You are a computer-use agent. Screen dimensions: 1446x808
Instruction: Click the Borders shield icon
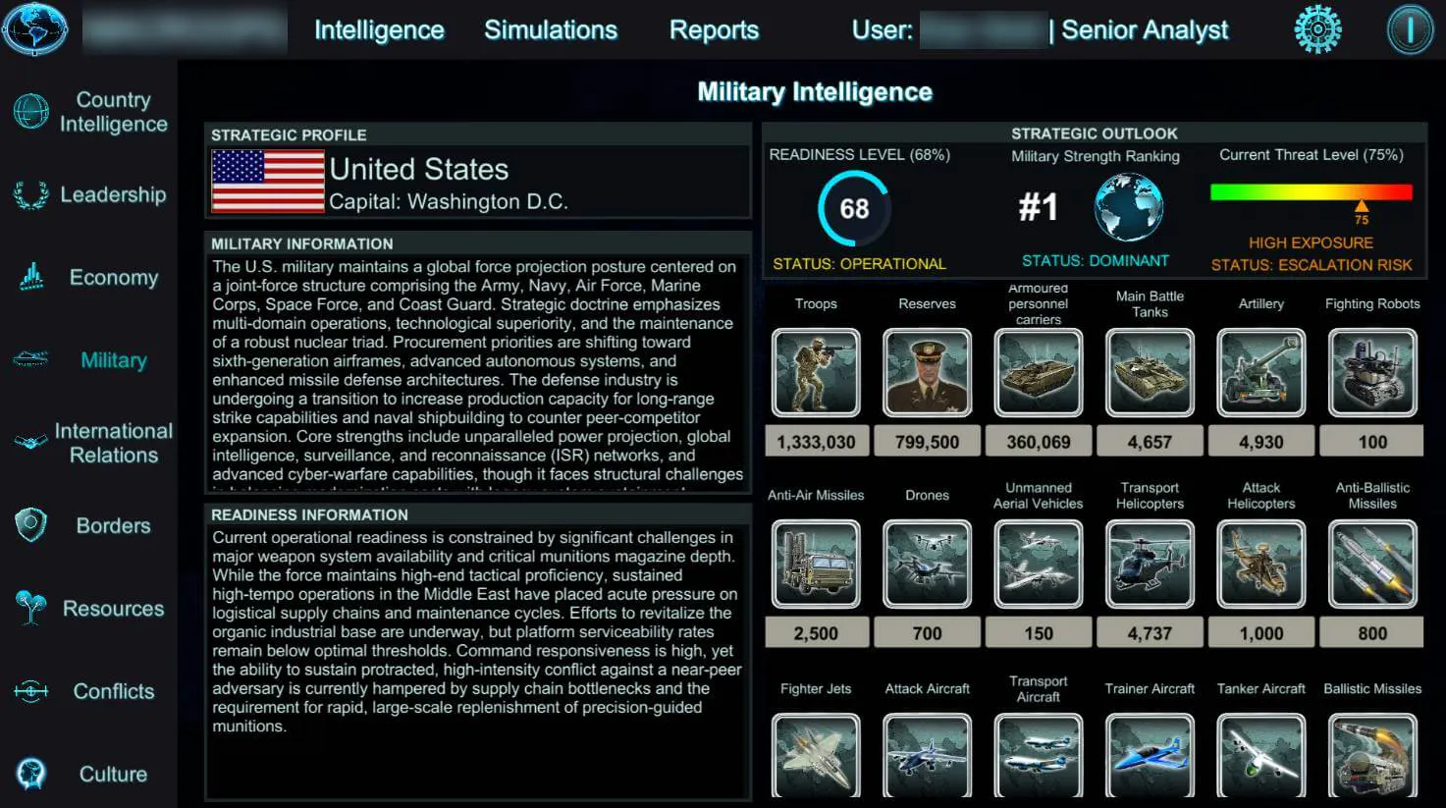pos(31,525)
